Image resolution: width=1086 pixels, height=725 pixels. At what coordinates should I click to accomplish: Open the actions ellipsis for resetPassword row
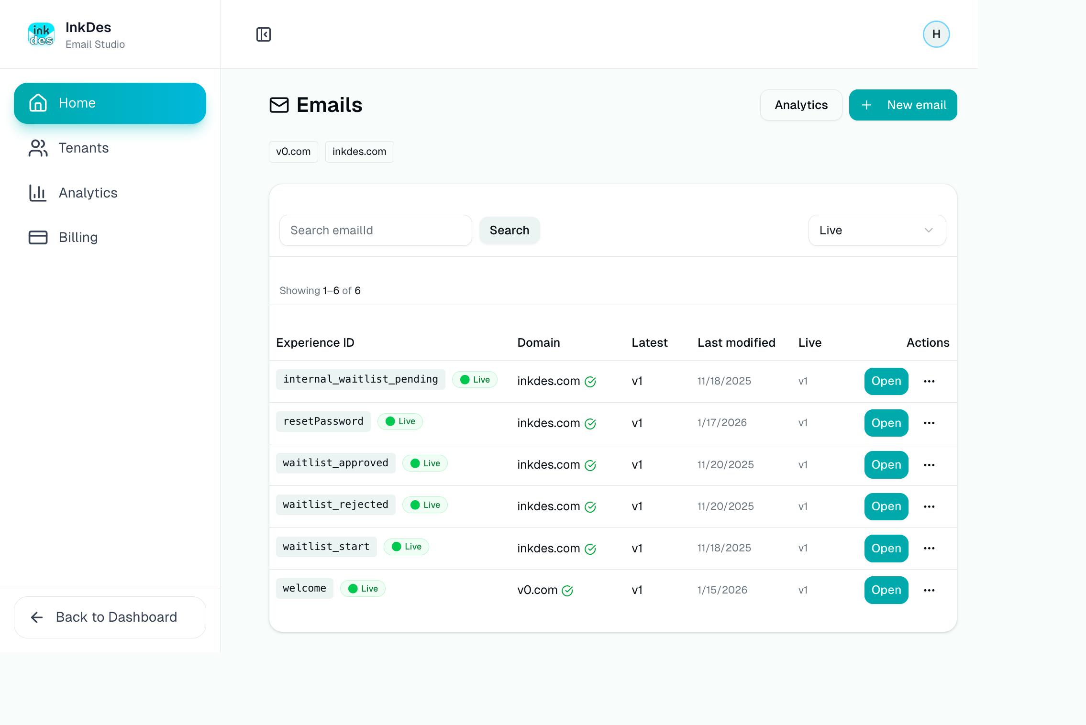pos(929,423)
